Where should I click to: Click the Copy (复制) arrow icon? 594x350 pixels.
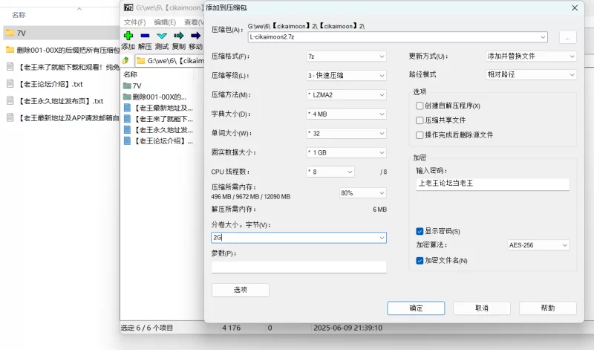[x=179, y=36]
